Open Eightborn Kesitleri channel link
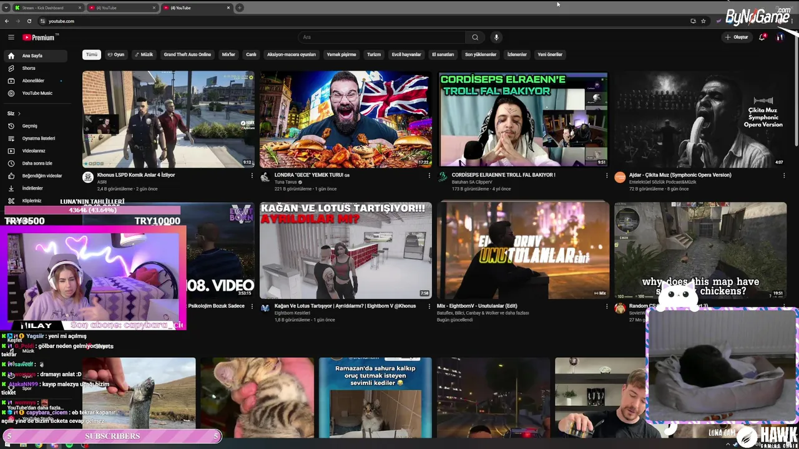This screenshot has height=449, width=799. (293, 313)
